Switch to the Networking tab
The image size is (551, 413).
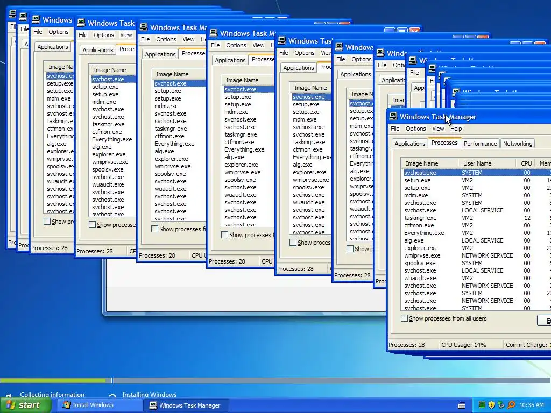pos(517,144)
